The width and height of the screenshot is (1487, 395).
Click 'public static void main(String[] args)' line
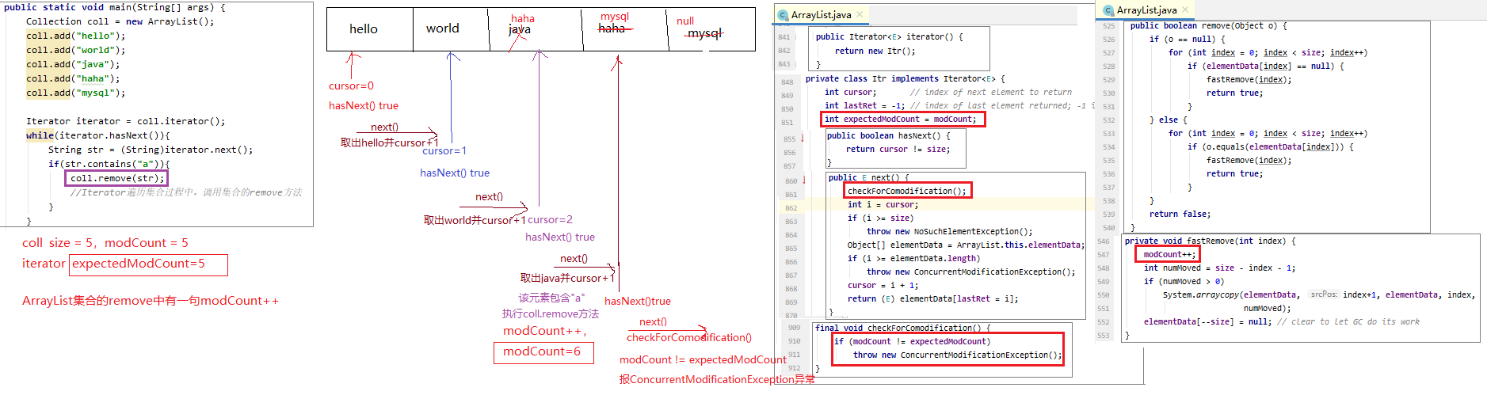[x=114, y=7]
